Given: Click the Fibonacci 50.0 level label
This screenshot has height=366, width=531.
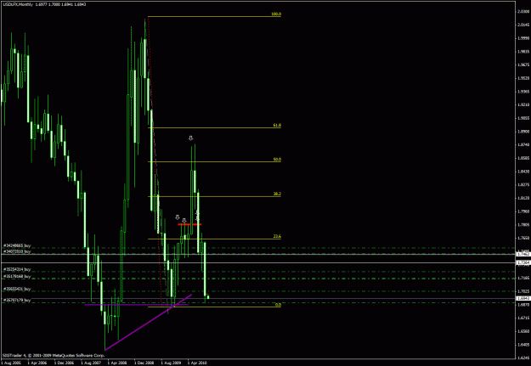Looking at the screenshot, I should (277, 160).
